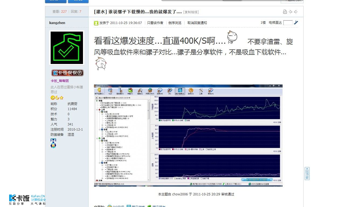Open dropdown arrow beside 距上次重置的统计信息

pyautogui.click(x=96, y=98)
